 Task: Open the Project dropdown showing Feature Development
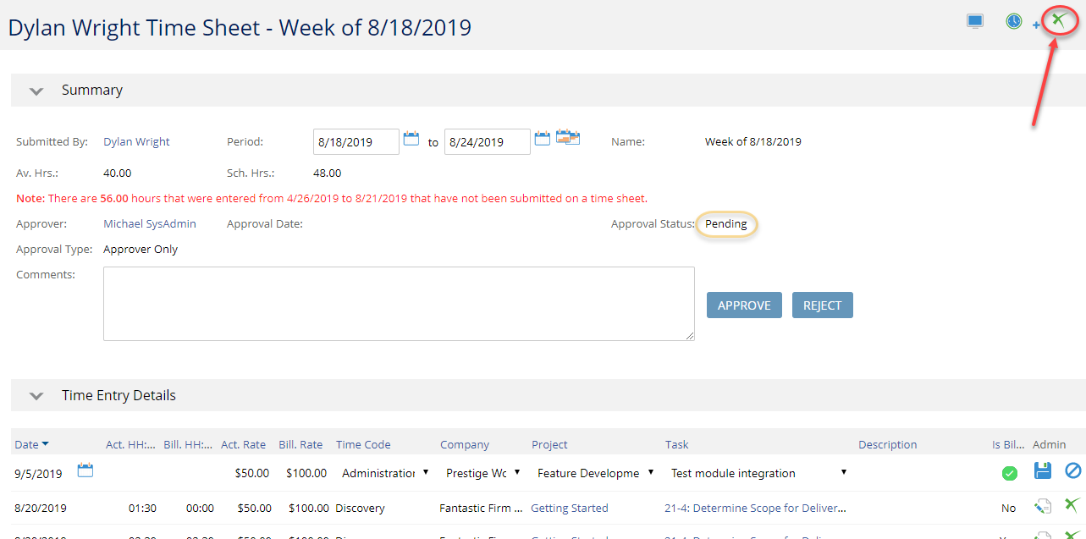point(595,473)
